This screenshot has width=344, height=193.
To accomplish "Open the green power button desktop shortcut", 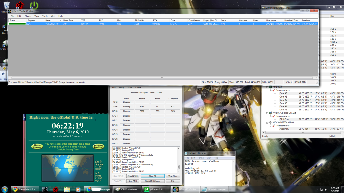I will (x=34, y=5).
